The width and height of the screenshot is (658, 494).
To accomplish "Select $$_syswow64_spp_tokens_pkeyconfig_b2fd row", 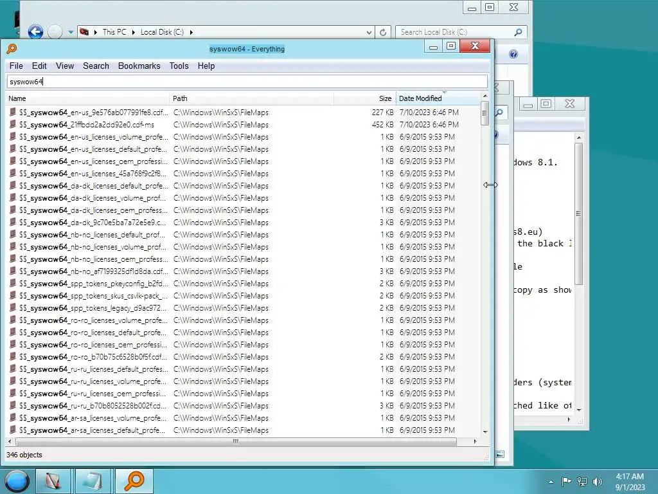I will [244, 284].
